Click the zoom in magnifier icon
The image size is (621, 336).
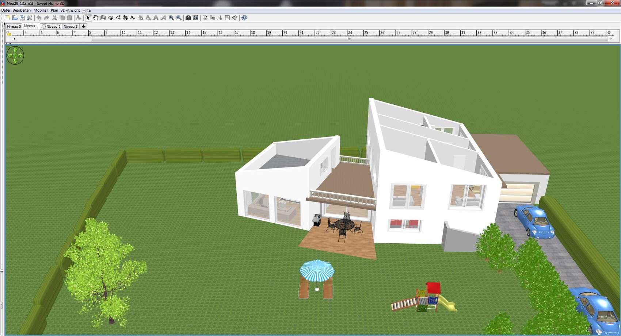(171, 18)
